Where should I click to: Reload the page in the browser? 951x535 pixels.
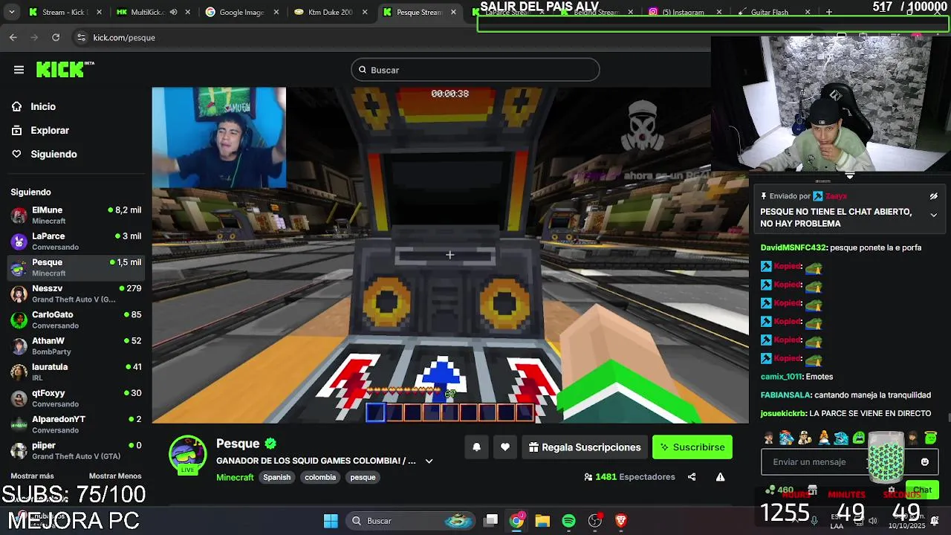(x=56, y=37)
